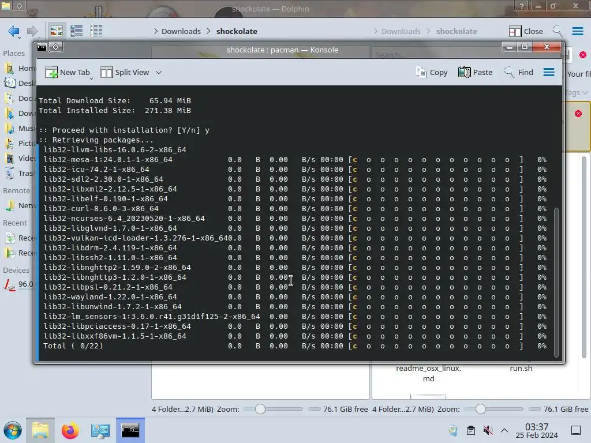Screen dimensions: 591x443
Task: Click Downloads in the left Dolphin breadcrumb
Action: (x=181, y=31)
